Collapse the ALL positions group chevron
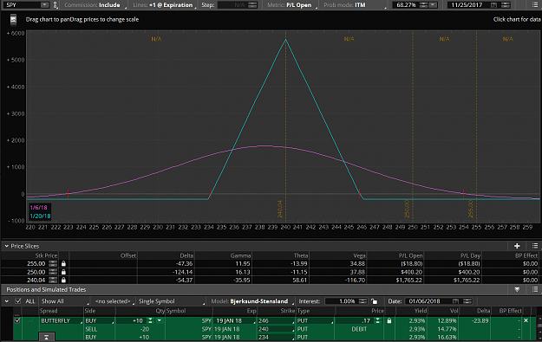 pyautogui.click(x=7, y=301)
